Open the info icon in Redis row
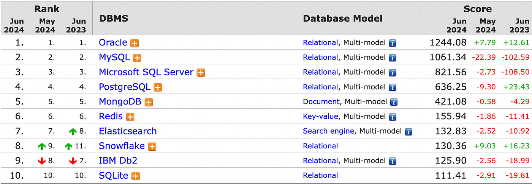Image resolution: width=532 pixels, height=184 pixels. click(x=393, y=117)
